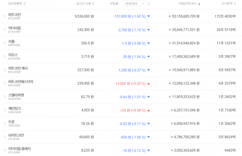Select market cap 172조 4030억
The image size is (242, 156).
click(x=225, y=16)
